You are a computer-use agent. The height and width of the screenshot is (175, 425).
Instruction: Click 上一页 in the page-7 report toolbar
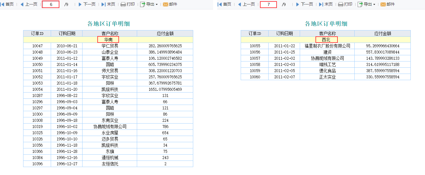246,4
